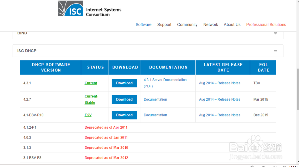Screen dimensions: 299x167
Task: Open Documentation link for 4.1-ESV-R10
Action: click(x=155, y=115)
